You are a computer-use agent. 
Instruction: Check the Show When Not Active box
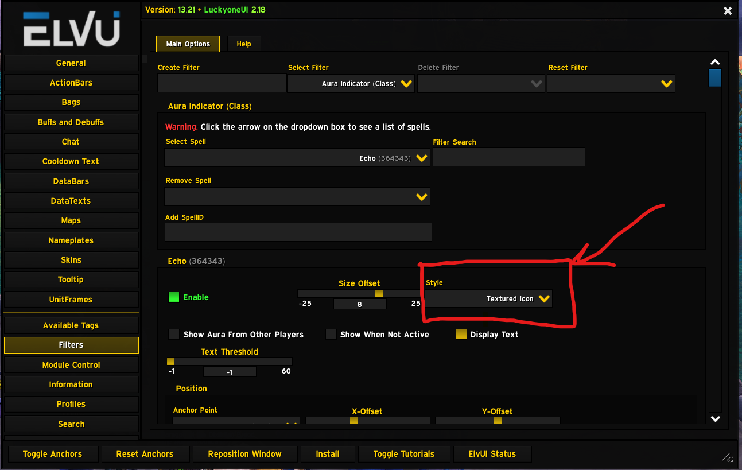[331, 335]
